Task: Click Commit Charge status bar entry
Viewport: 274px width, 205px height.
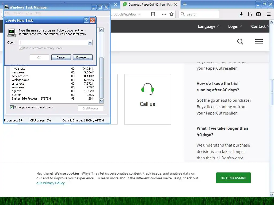Action: coord(83,120)
